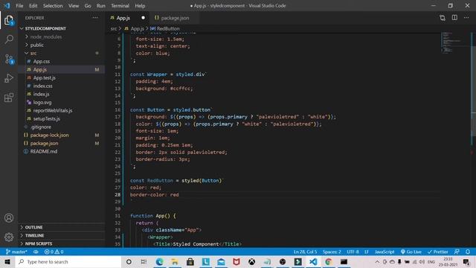Click the Explorer more actions ellipsis
Viewport: 476px width, 268px height.
point(95,18)
